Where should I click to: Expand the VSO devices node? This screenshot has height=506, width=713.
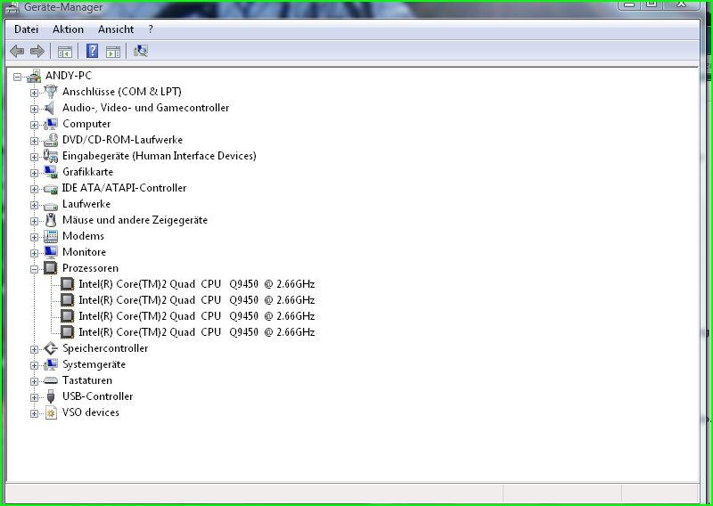click(x=34, y=413)
